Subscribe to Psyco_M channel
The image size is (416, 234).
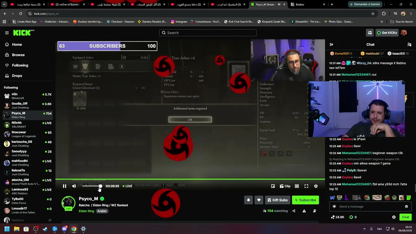[305, 200]
